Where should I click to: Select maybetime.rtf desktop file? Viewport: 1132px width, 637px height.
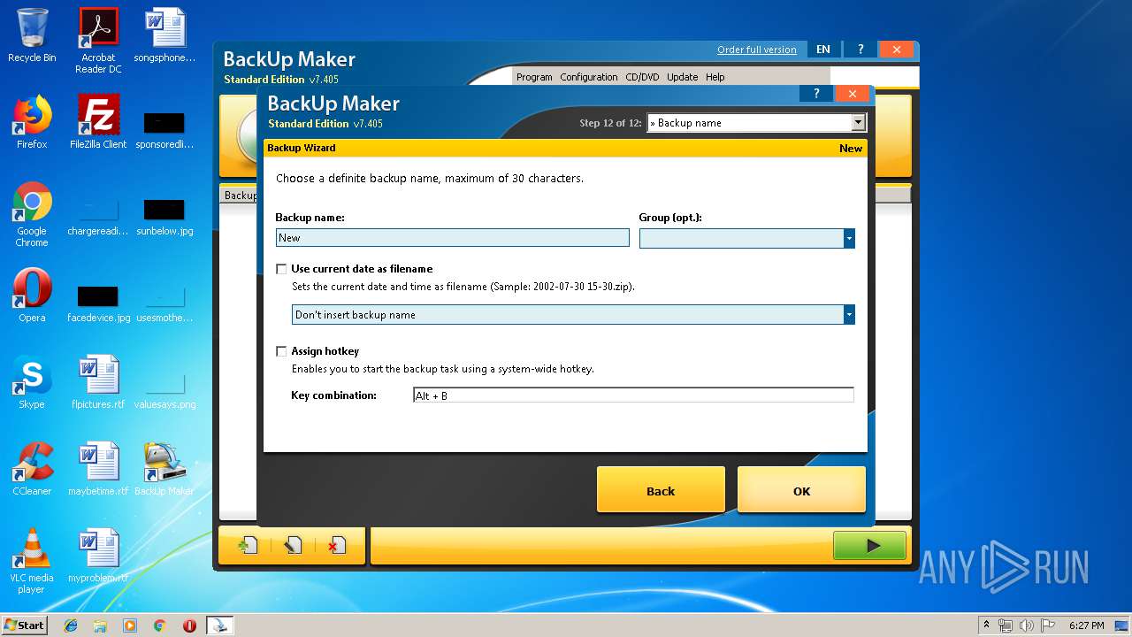tap(98, 469)
